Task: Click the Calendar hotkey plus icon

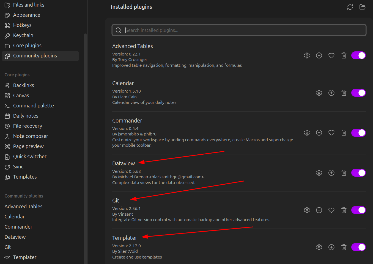Action: 331,93
